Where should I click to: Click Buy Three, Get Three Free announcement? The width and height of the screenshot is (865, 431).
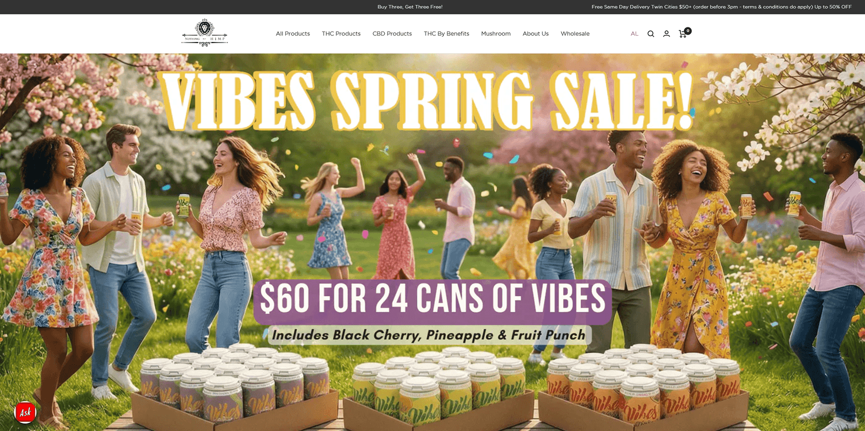(410, 7)
